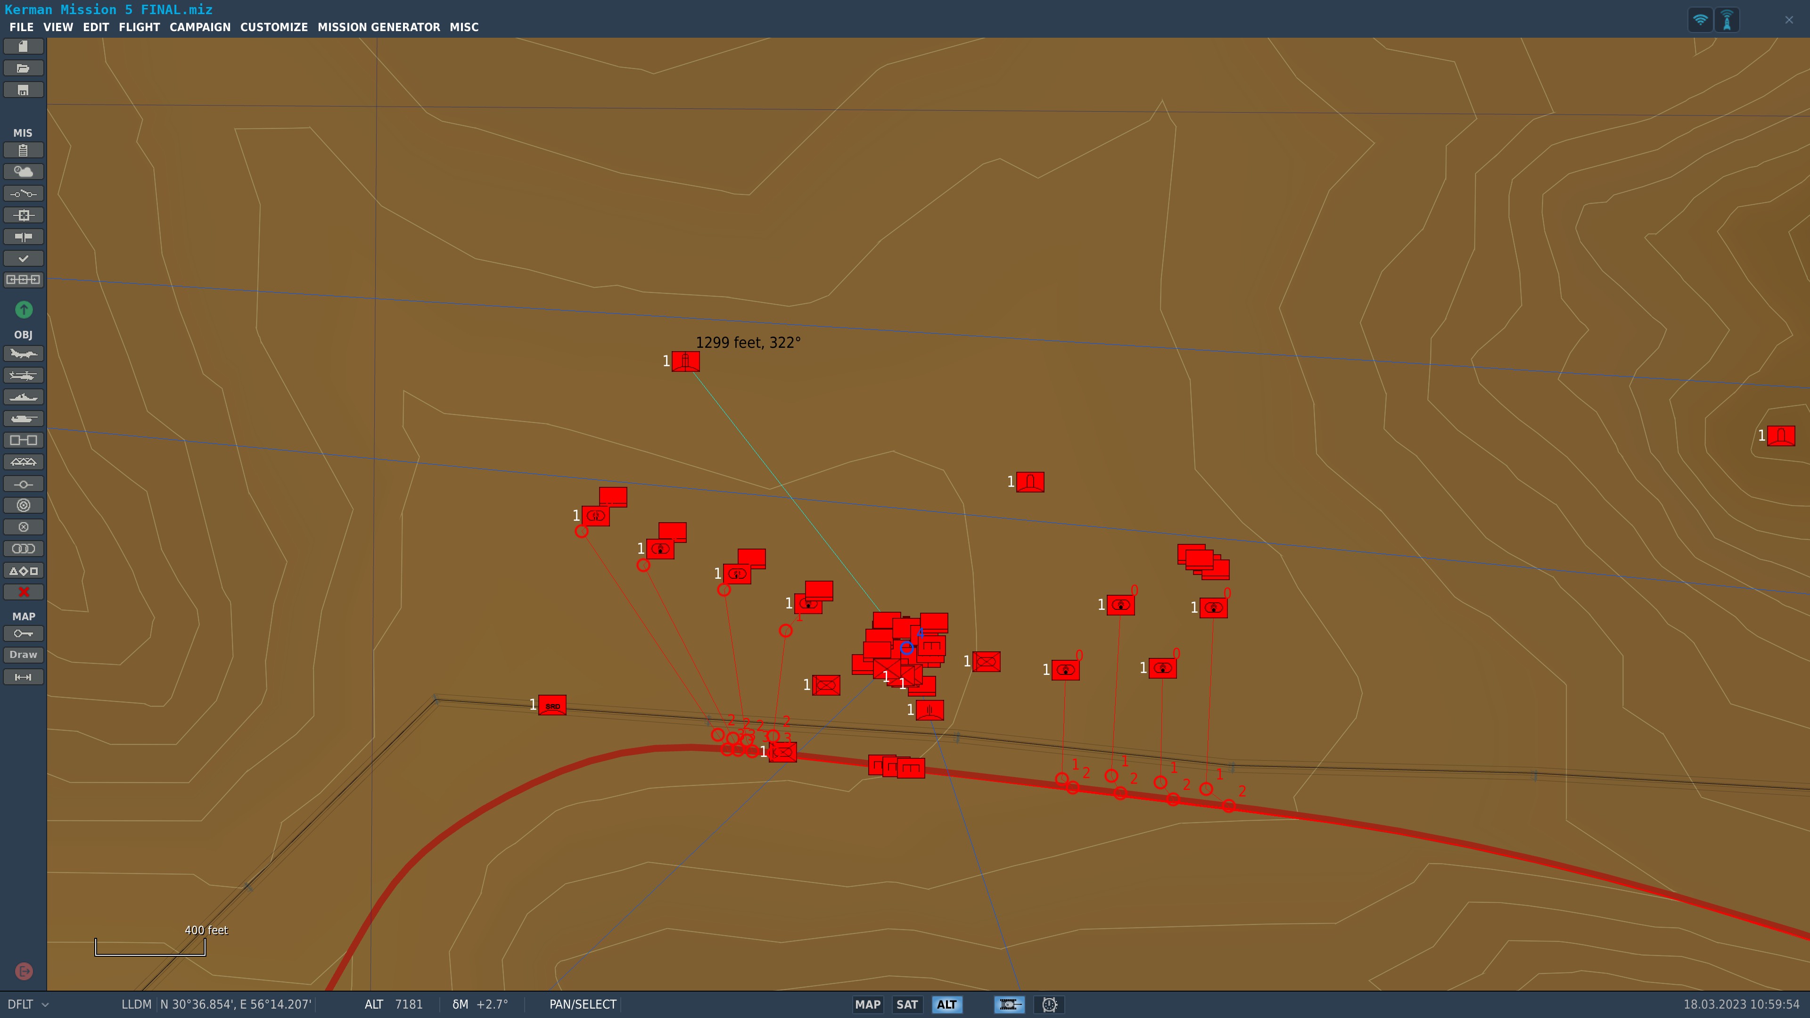Image resolution: width=1810 pixels, height=1018 pixels.
Task: Select the static object placement tool
Action: tap(23, 441)
